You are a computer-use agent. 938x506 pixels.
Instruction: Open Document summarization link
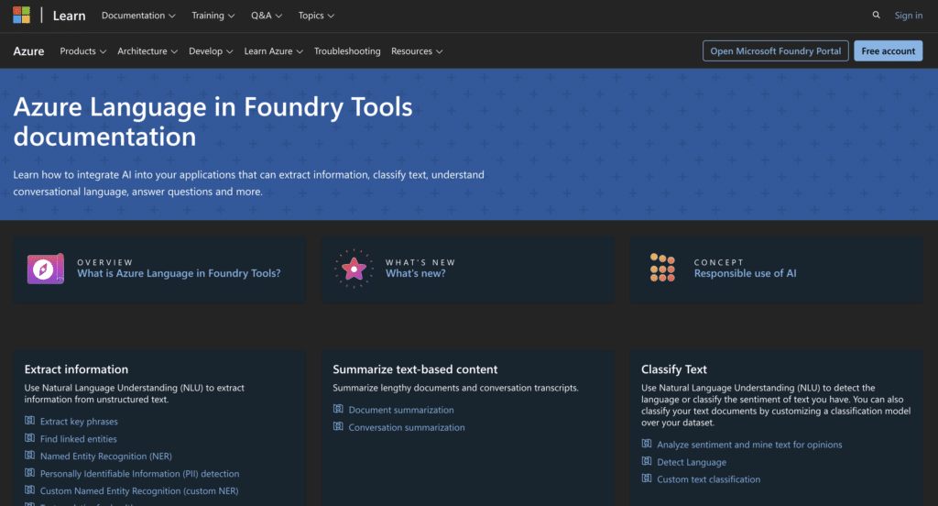401,410
